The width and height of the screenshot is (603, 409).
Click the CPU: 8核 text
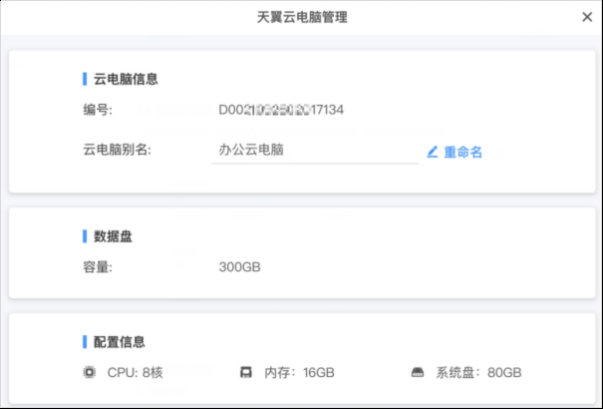tap(135, 372)
